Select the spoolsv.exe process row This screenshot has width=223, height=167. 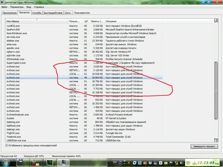click(84, 48)
